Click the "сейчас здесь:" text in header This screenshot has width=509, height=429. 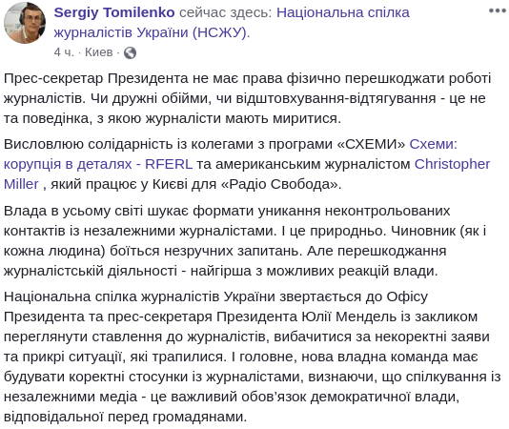point(226,12)
